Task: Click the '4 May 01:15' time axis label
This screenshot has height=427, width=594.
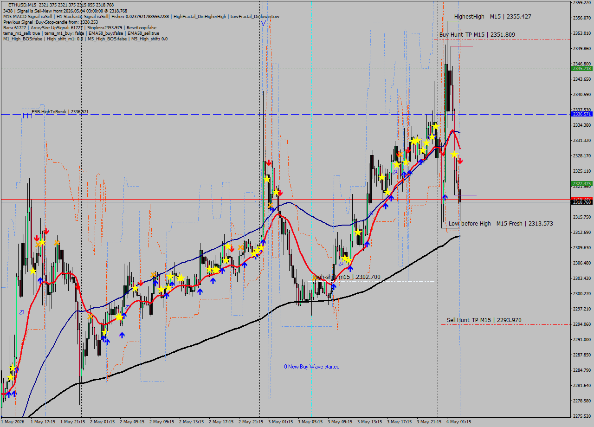Action: click(459, 422)
